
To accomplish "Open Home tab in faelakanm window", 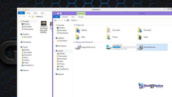I will click(x=28, y=13).
